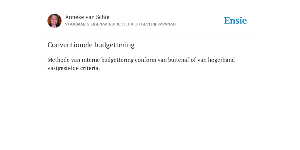
Task: Click the word KAVANAH in the subtitle
Action: (x=166, y=24)
